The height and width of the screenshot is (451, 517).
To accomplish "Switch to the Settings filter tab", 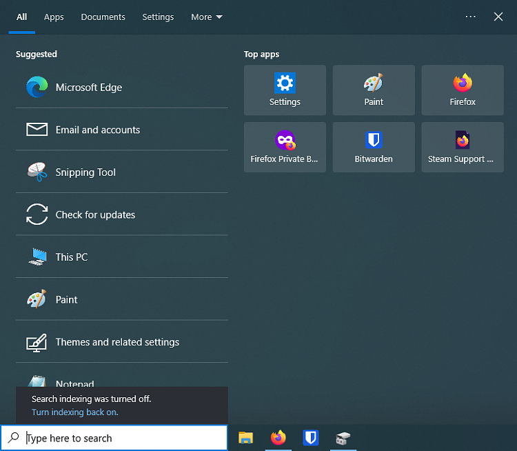I will 158,17.
